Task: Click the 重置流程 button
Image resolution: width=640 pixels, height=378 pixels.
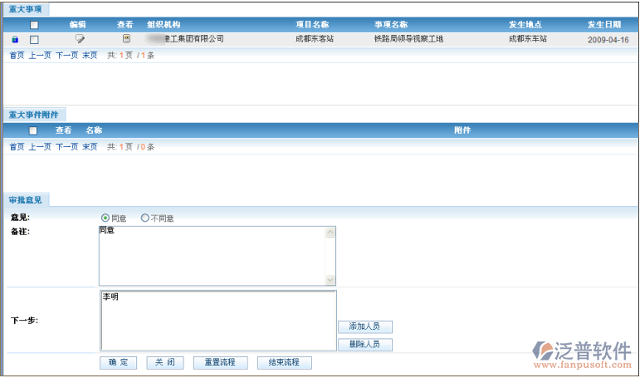Action: click(221, 362)
